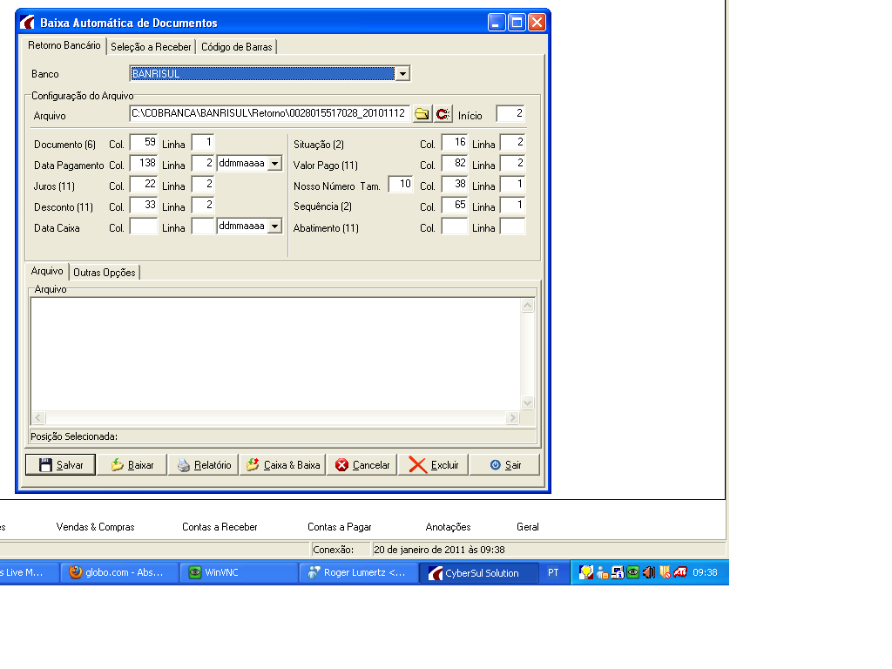Expand the Banco BANRISUL dropdown
The image size is (892, 669).
(x=402, y=74)
